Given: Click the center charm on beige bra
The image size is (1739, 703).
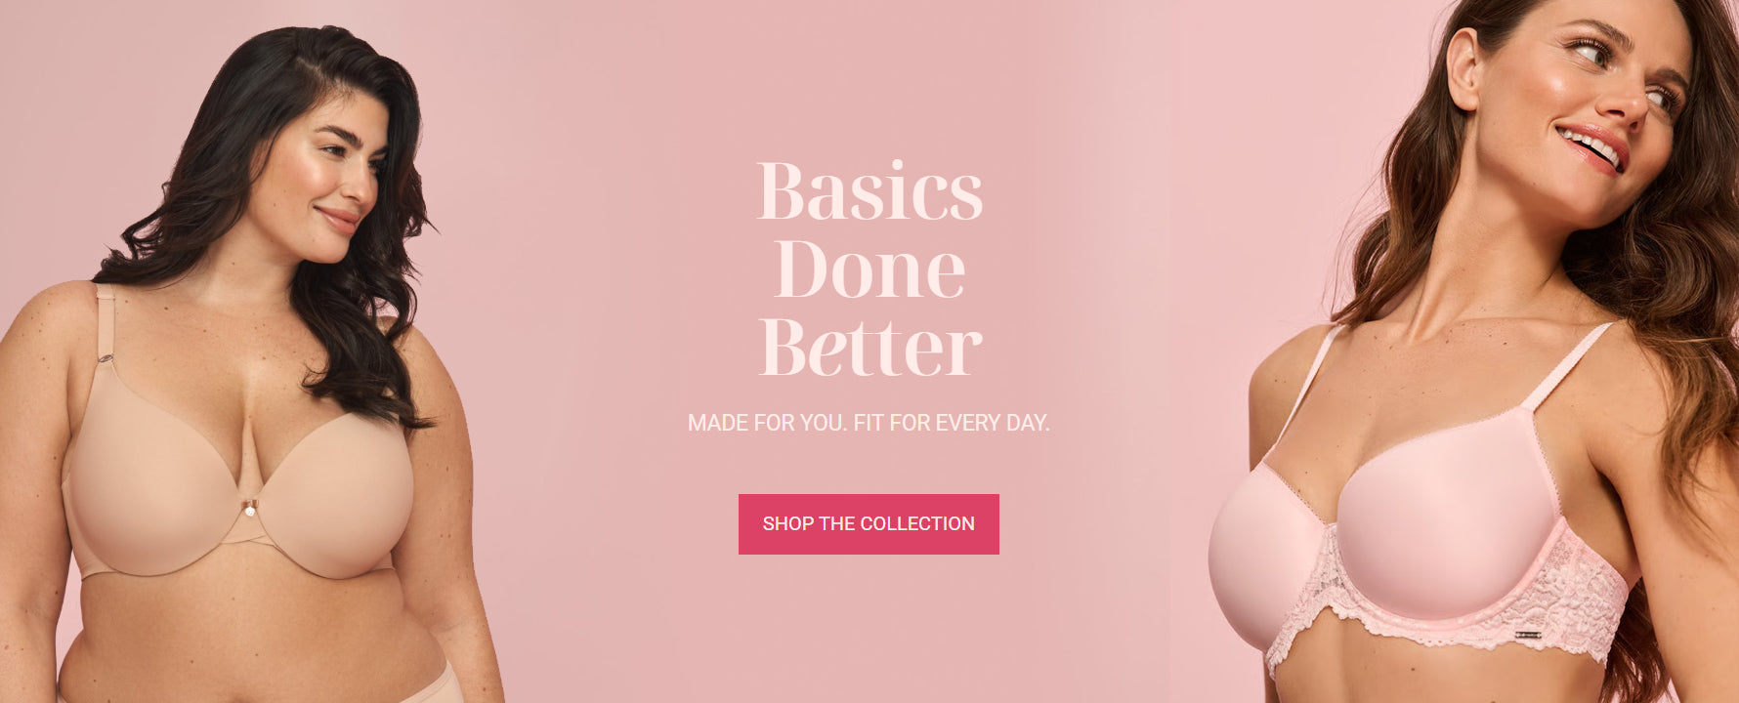Looking at the screenshot, I should click(249, 508).
